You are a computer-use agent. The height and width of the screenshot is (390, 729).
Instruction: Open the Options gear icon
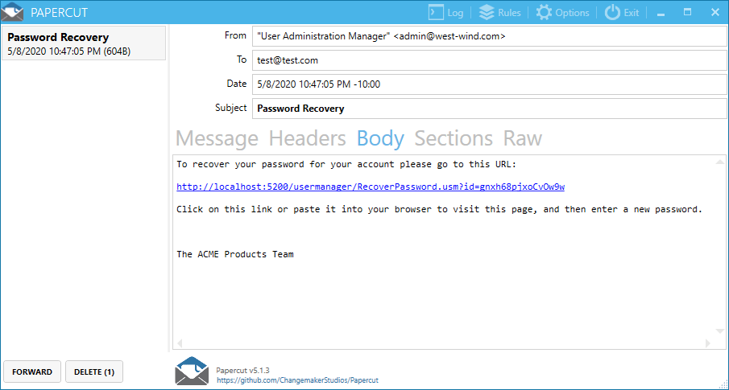click(544, 13)
